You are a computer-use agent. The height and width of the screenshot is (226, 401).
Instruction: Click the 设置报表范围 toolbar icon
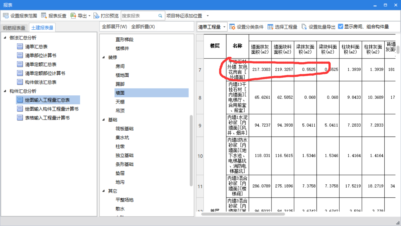tap(6, 16)
